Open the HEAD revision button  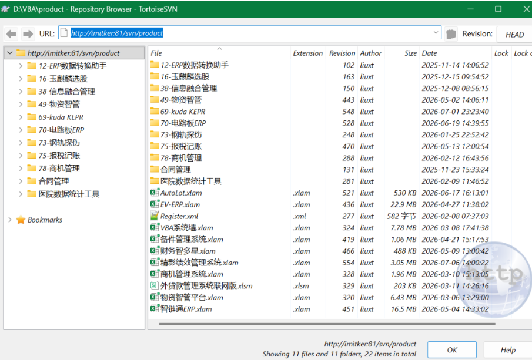click(x=514, y=34)
